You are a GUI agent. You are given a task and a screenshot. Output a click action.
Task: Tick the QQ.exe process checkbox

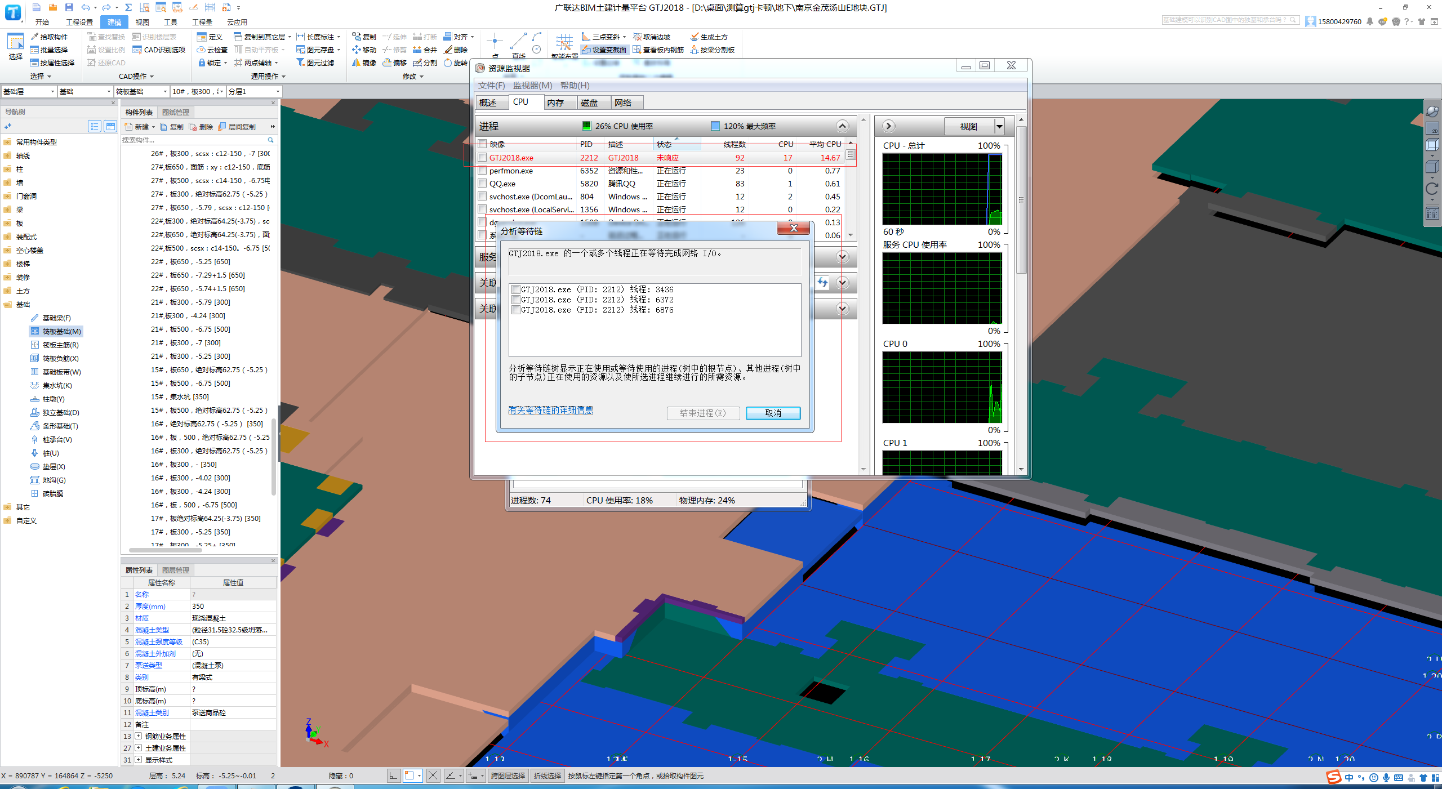482,183
